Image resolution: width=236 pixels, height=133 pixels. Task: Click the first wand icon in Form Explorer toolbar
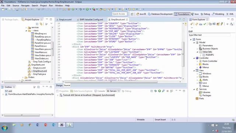pyautogui.click(x=191, y=24)
